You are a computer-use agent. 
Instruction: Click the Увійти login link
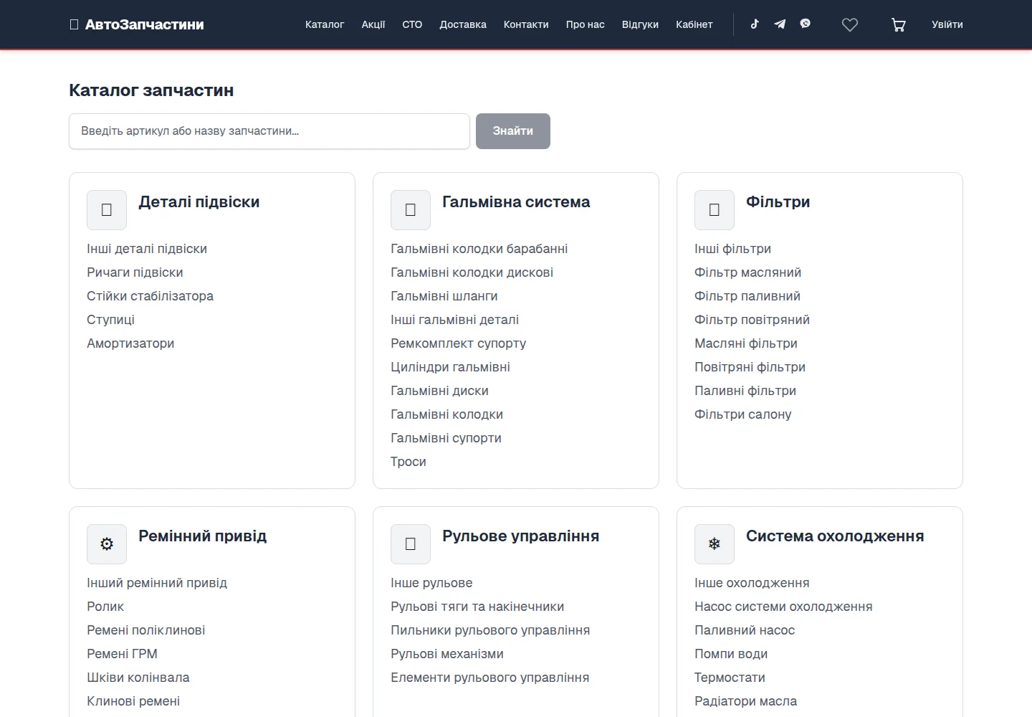947,24
